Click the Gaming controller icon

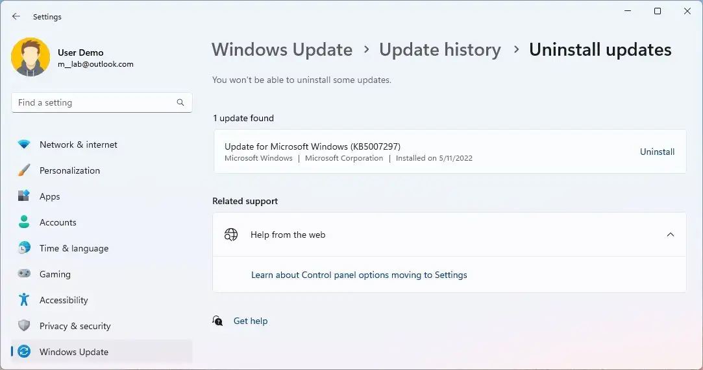click(24, 274)
